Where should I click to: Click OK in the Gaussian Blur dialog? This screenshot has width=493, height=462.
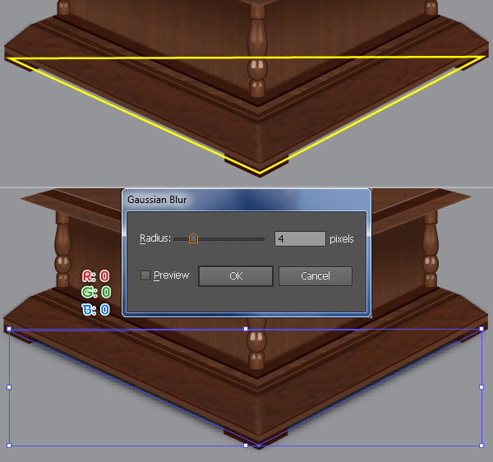pyautogui.click(x=236, y=276)
